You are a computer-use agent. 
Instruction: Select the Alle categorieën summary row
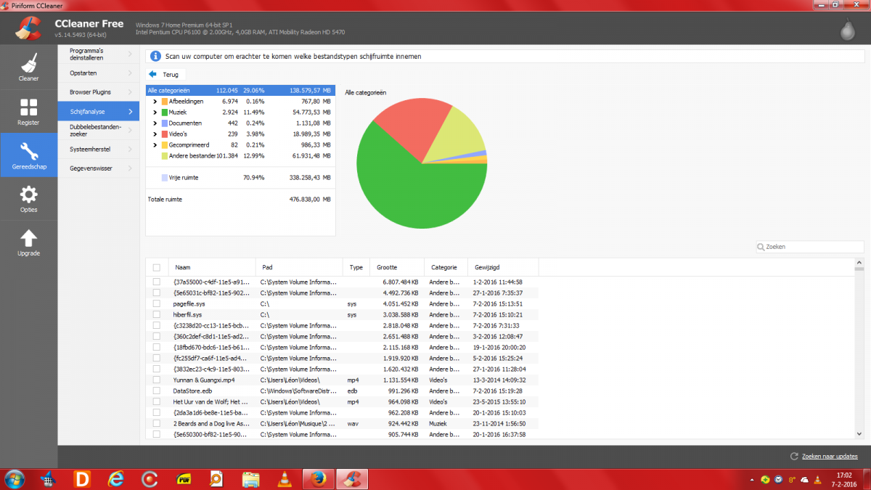240,91
